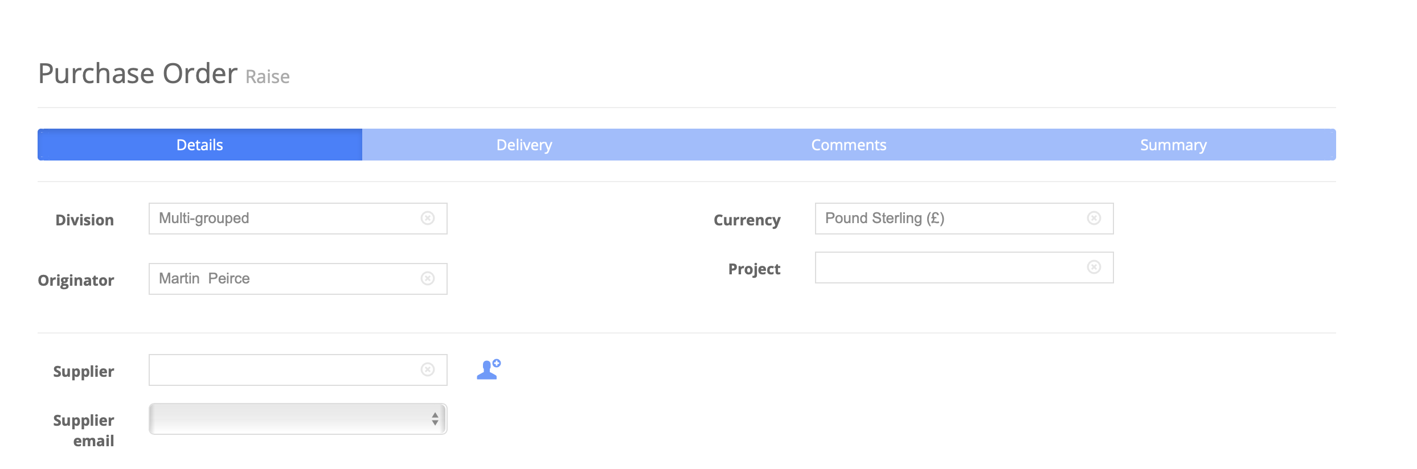Click the Purchase Order page heading
The height and width of the screenshot is (469, 1417).
point(138,73)
